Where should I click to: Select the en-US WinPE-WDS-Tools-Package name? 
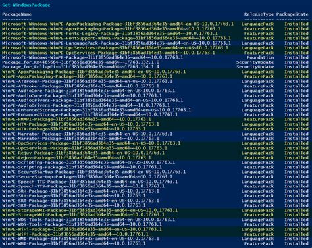coord(89,220)
